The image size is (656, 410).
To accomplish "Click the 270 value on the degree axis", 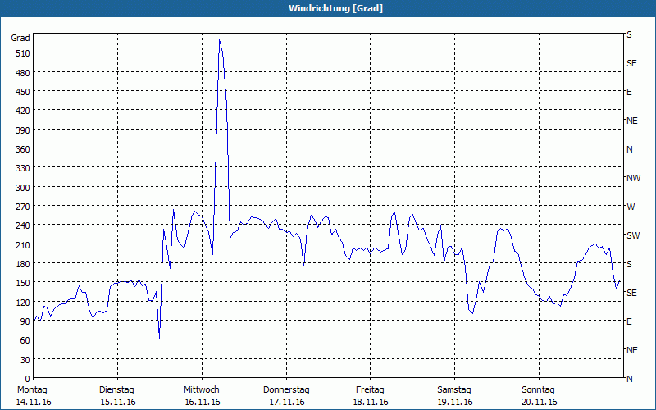I will click(x=23, y=207).
